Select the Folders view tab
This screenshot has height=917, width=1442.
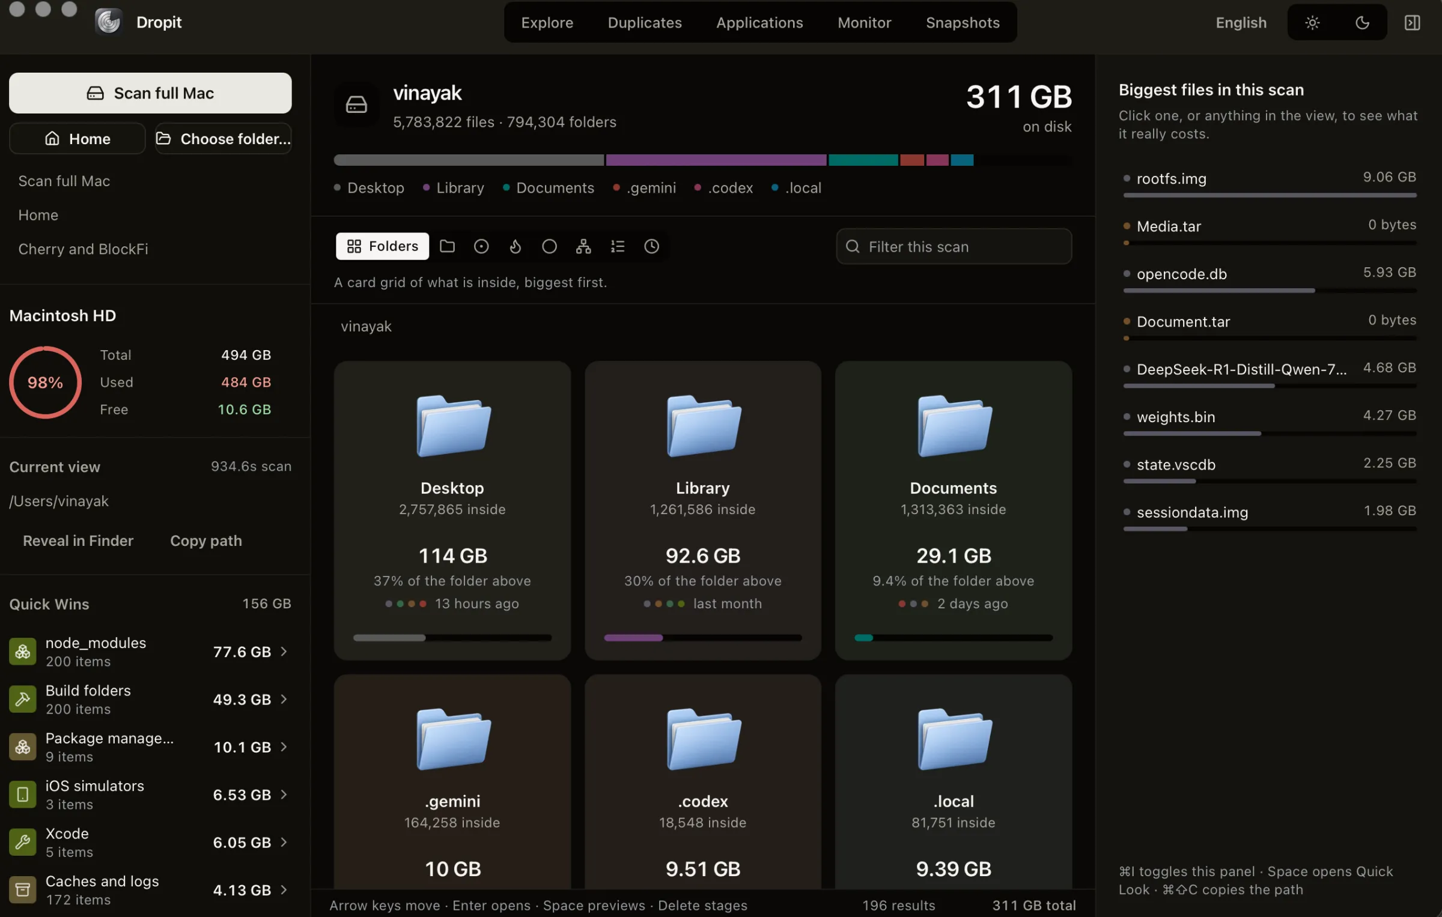click(x=382, y=246)
